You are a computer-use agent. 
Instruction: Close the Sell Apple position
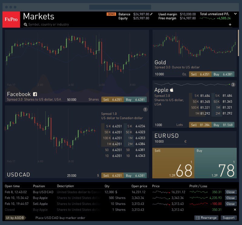tap(231, 204)
